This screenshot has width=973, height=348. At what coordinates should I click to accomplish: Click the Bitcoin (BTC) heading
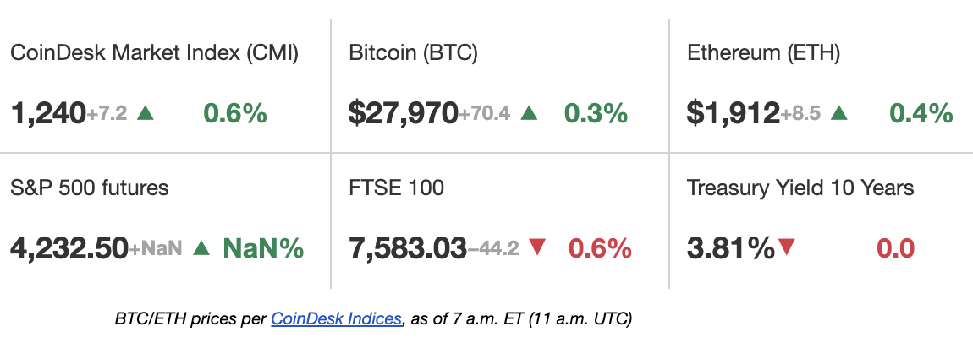413,53
